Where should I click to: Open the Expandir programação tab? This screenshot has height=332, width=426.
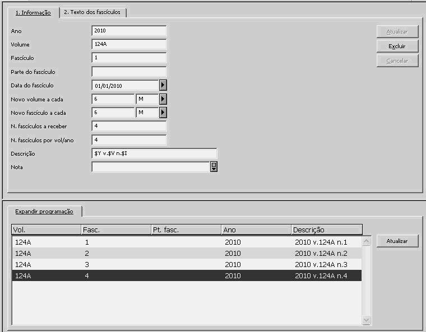pos(44,212)
